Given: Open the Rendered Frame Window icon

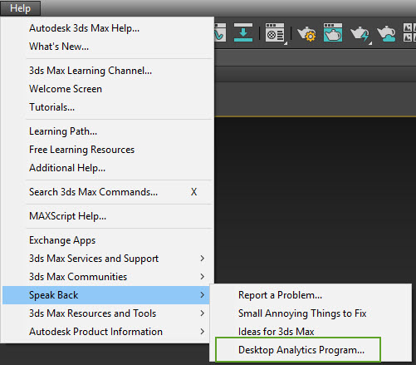Looking at the screenshot, I should [x=333, y=32].
